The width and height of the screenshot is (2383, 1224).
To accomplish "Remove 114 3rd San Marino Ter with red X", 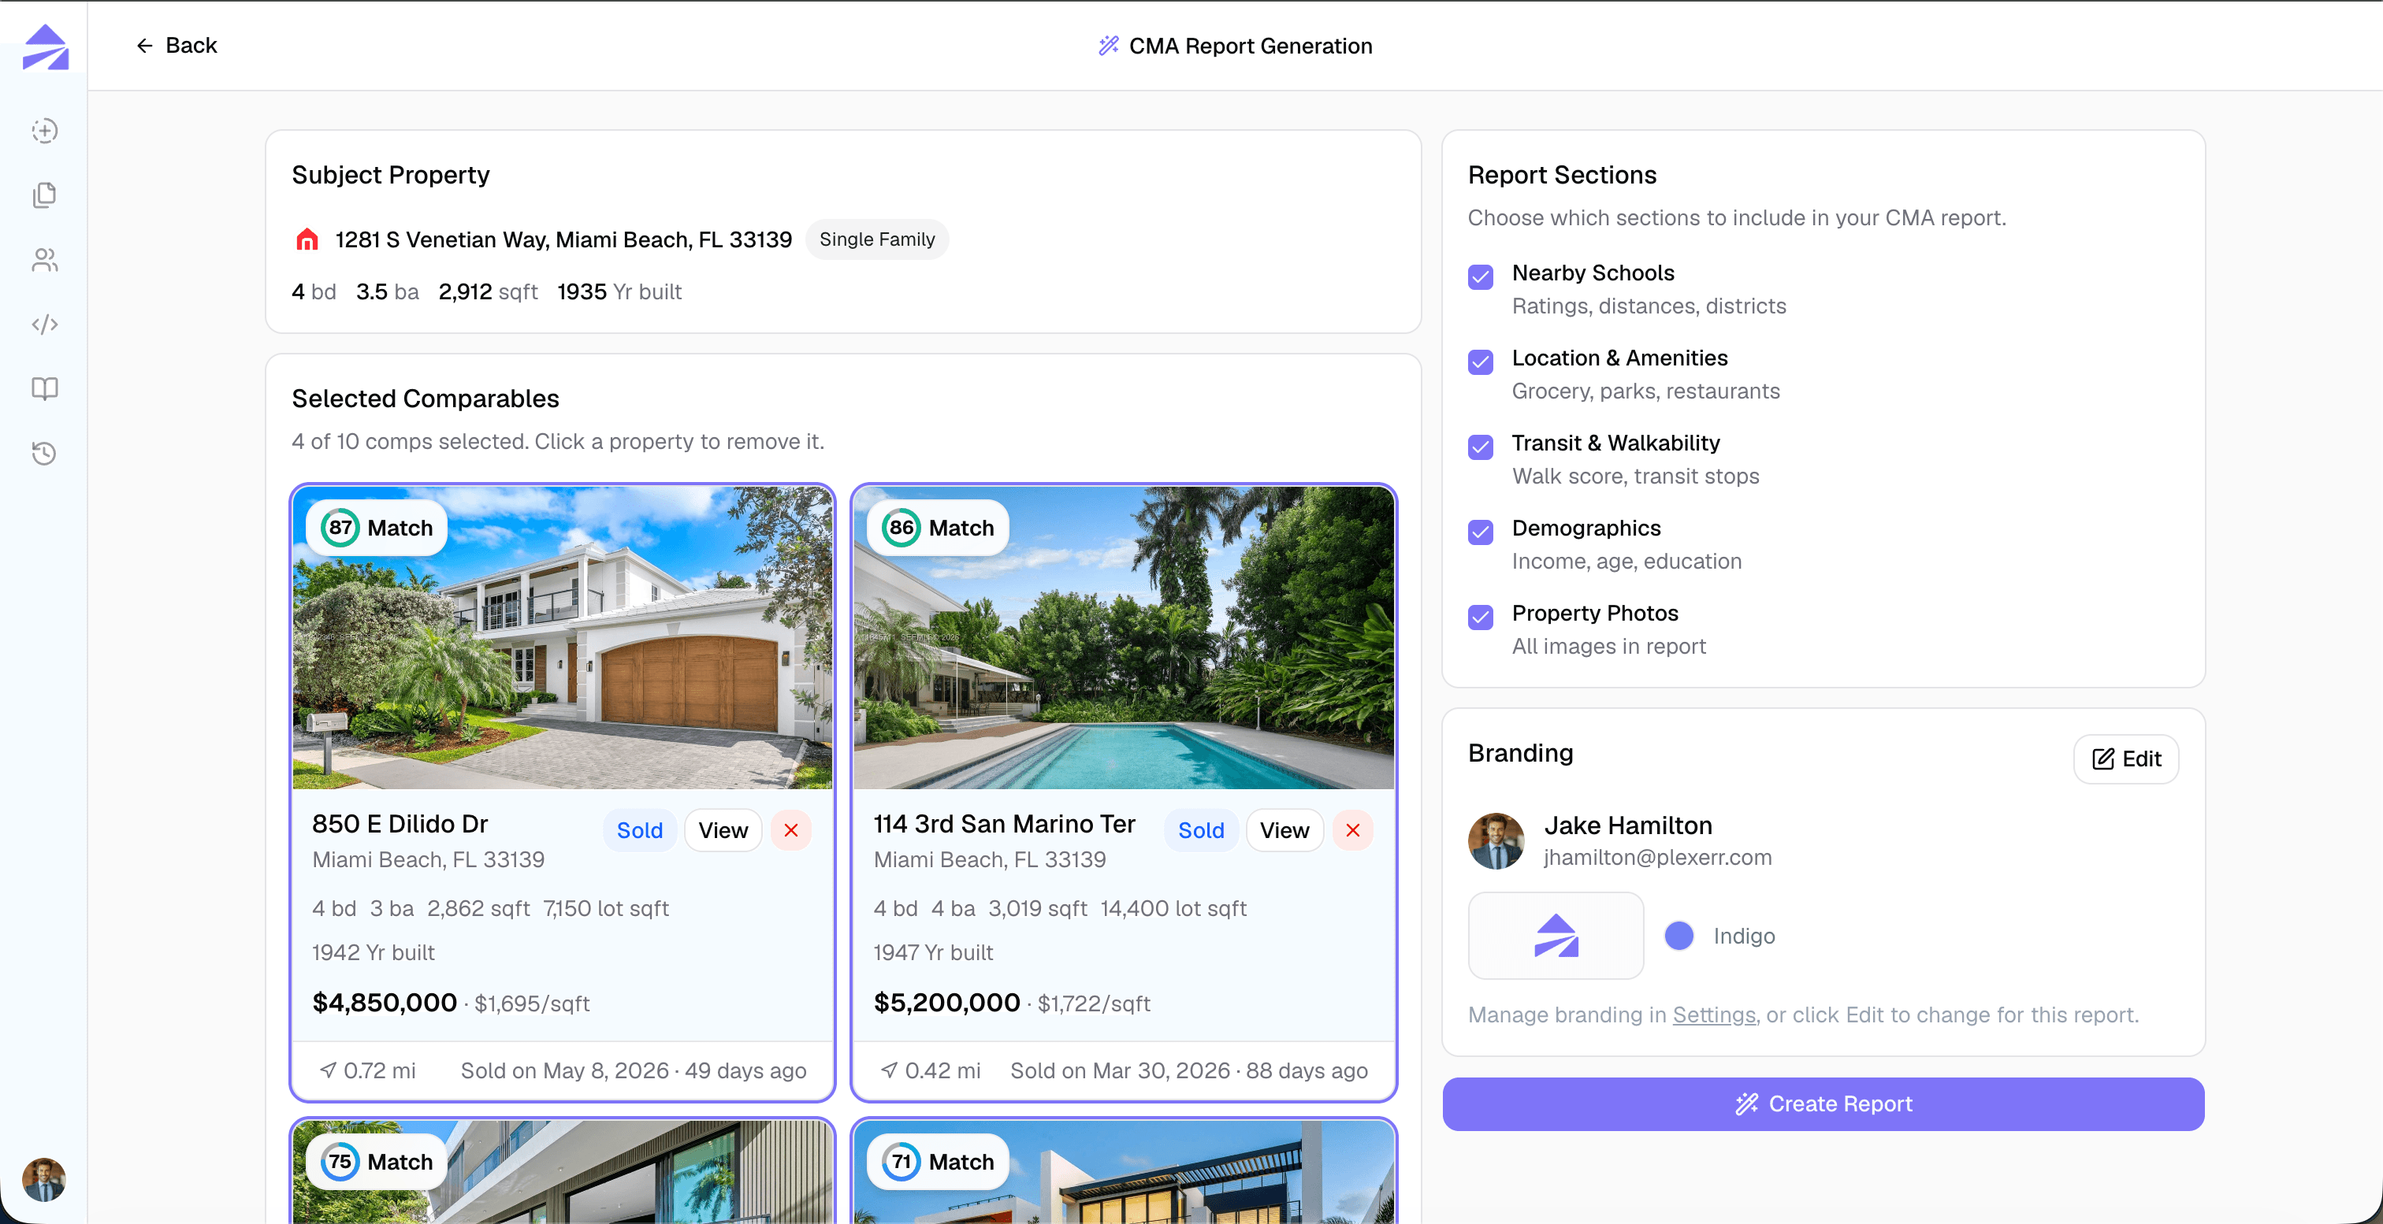I will (1352, 830).
